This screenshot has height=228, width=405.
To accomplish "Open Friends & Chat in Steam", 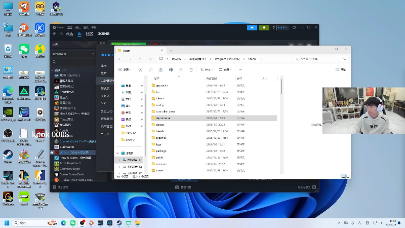I will [x=307, y=187].
